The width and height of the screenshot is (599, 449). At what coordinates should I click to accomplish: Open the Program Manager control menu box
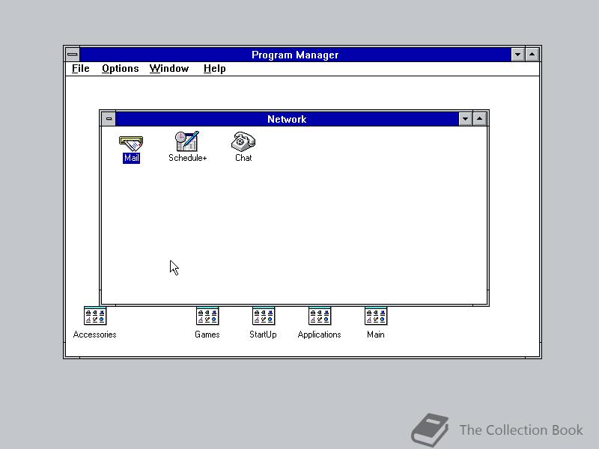tap(72, 55)
